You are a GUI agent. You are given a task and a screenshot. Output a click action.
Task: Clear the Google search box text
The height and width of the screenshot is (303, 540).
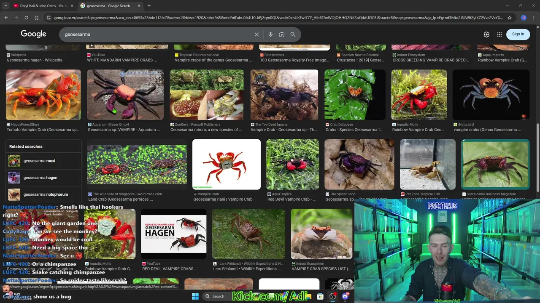tap(256, 35)
